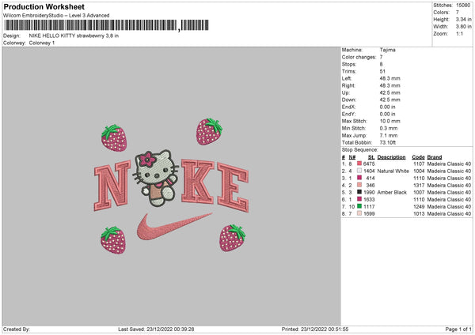The height and width of the screenshot is (335, 475).
Task: Click the Min Stitch value '0.3 mm'
Action: coord(389,128)
